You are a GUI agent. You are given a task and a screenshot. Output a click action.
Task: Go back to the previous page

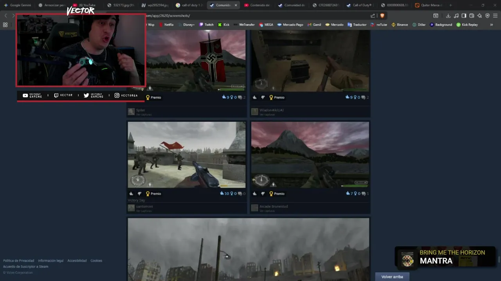coord(5,16)
